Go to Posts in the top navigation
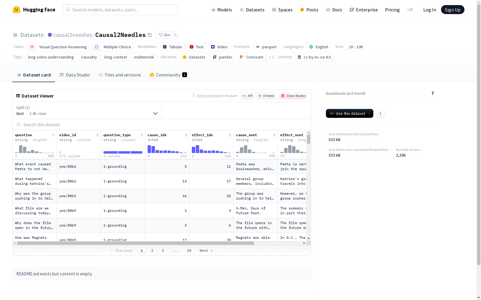The height and width of the screenshot is (300, 481). click(309, 10)
